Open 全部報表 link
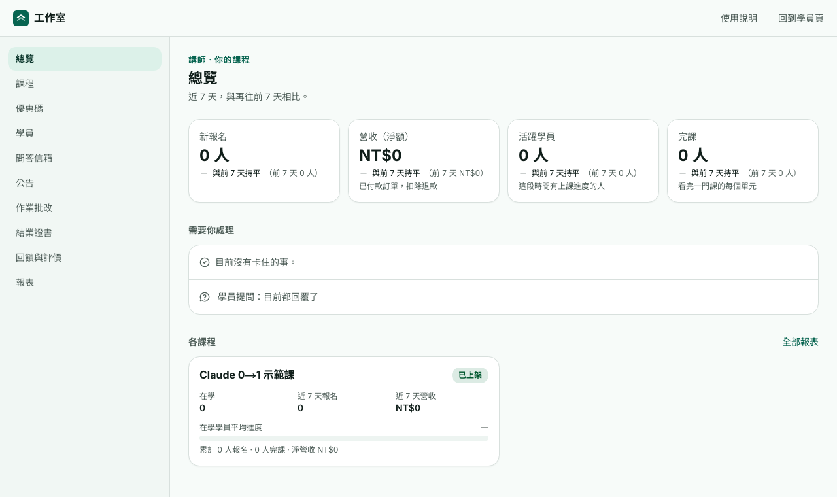 [x=800, y=342]
